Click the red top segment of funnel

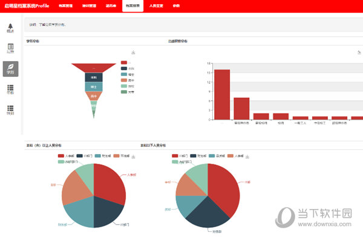click(x=94, y=68)
